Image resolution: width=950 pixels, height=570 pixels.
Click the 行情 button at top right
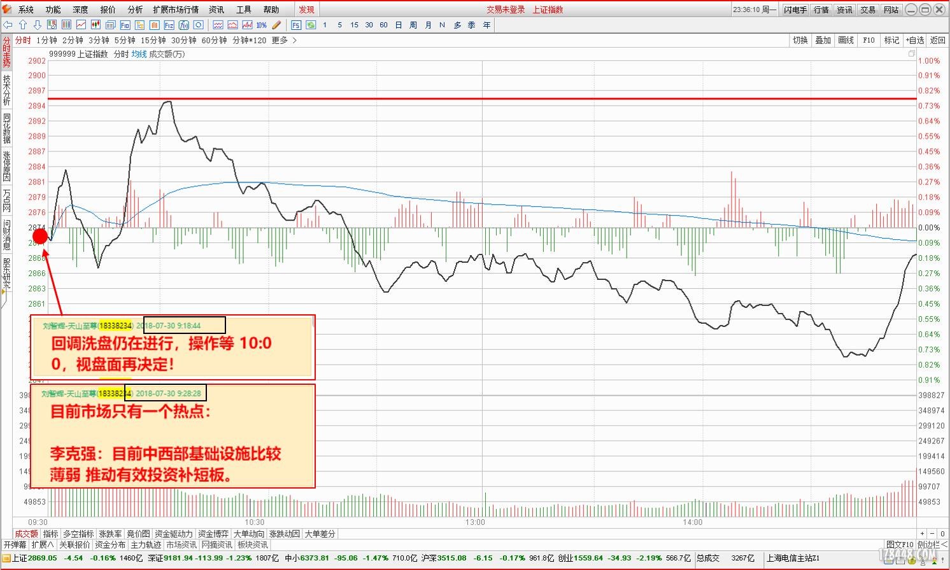coord(821,10)
